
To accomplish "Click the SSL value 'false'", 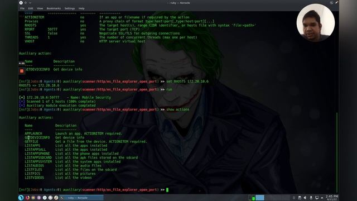I will click(52, 33).
